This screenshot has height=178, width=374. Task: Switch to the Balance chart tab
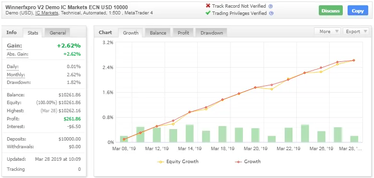158,33
